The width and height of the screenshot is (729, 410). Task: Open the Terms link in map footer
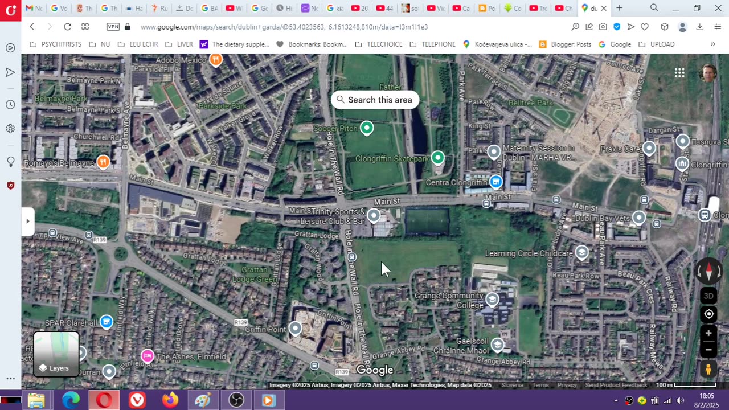[540, 386]
